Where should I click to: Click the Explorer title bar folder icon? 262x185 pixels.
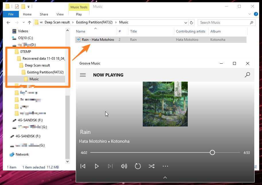click(x=7, y=7)
